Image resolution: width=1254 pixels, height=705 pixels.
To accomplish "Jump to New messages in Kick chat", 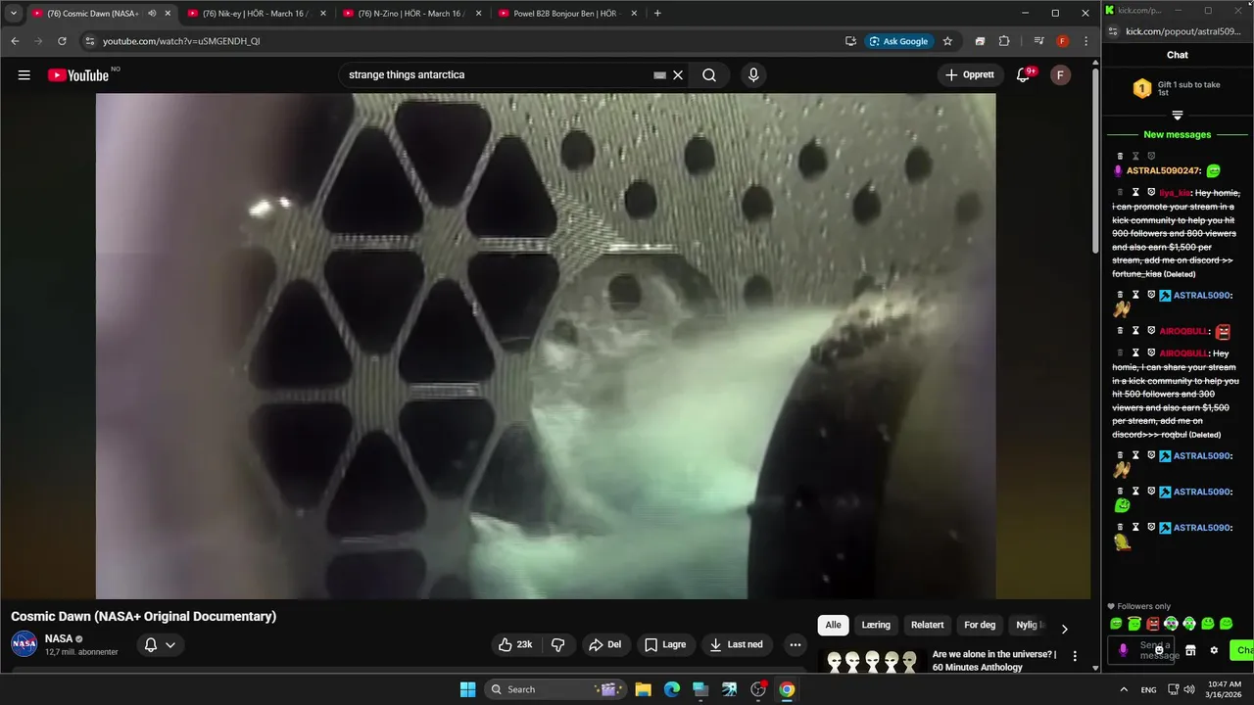I will 1178,134.
